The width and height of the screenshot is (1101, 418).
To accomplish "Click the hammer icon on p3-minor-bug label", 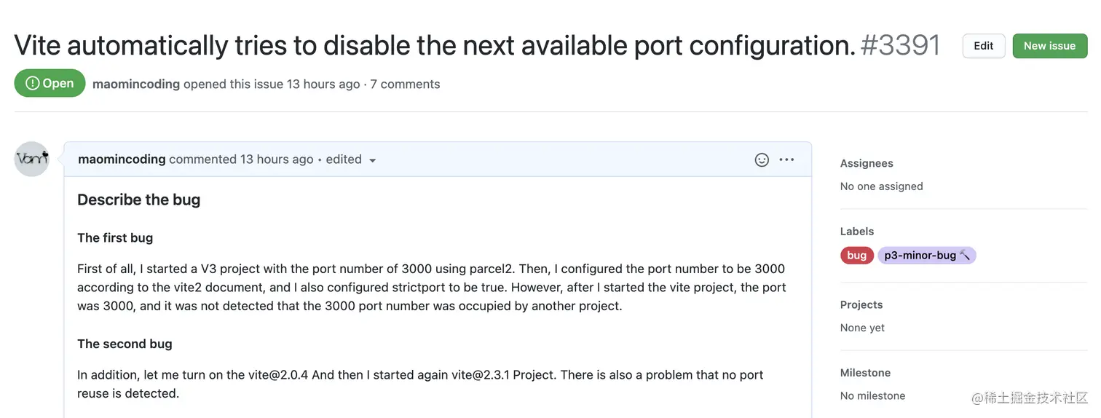I will pos(965,256).
